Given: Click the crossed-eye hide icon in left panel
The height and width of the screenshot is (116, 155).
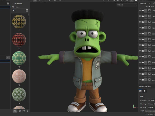Looking at the screenshot, I should [8, 58].
